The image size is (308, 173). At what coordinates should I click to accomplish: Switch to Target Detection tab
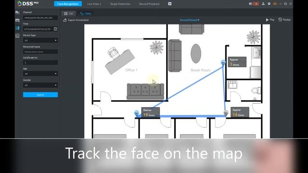pyautogui.click(x=120, y=4)
